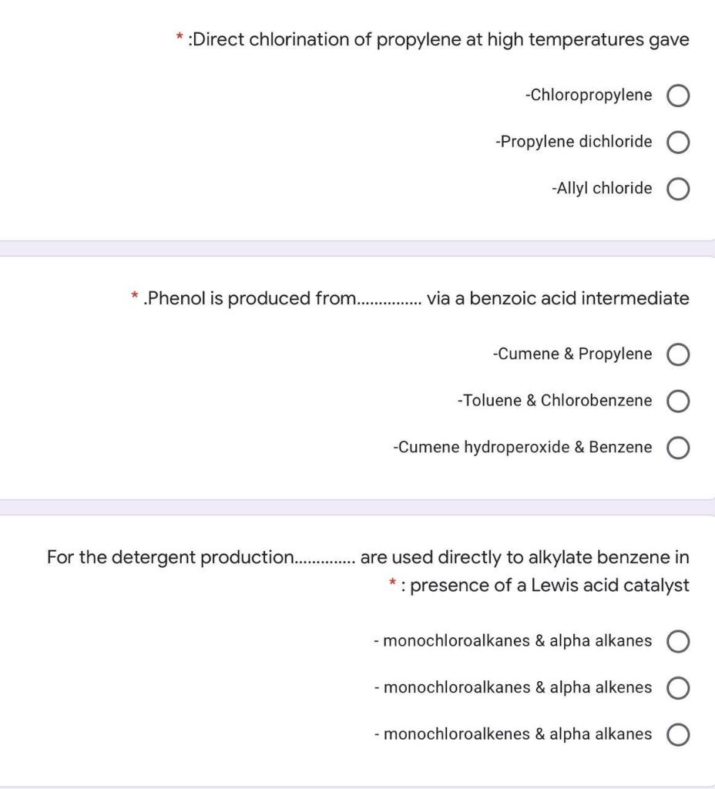Select monochloroalkanes & alpha alkenes option
This screenshot has width=715, height=789.
[x=677, y=687]
